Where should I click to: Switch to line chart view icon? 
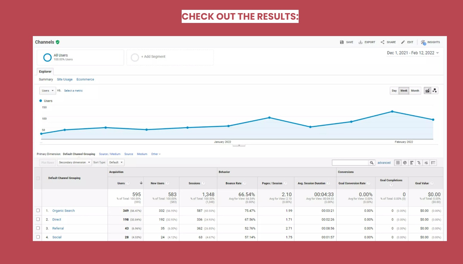click(x=427, y=91)
